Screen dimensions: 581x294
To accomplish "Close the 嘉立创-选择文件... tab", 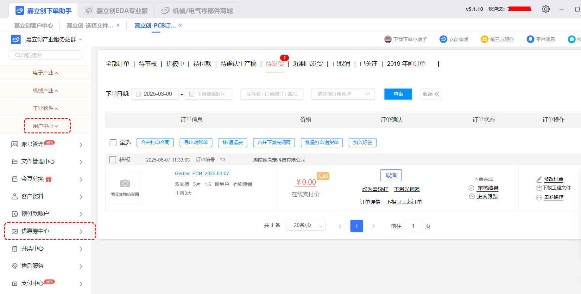I will tap(118, 25).
